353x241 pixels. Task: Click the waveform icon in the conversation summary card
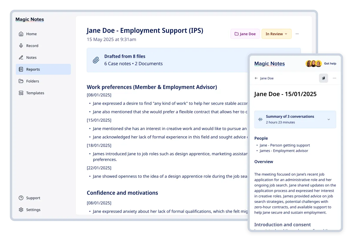[x=260, y=119]
